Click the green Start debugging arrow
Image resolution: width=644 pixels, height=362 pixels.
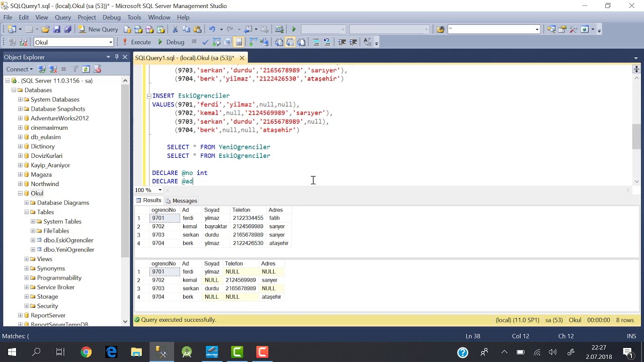click(294, 29)
